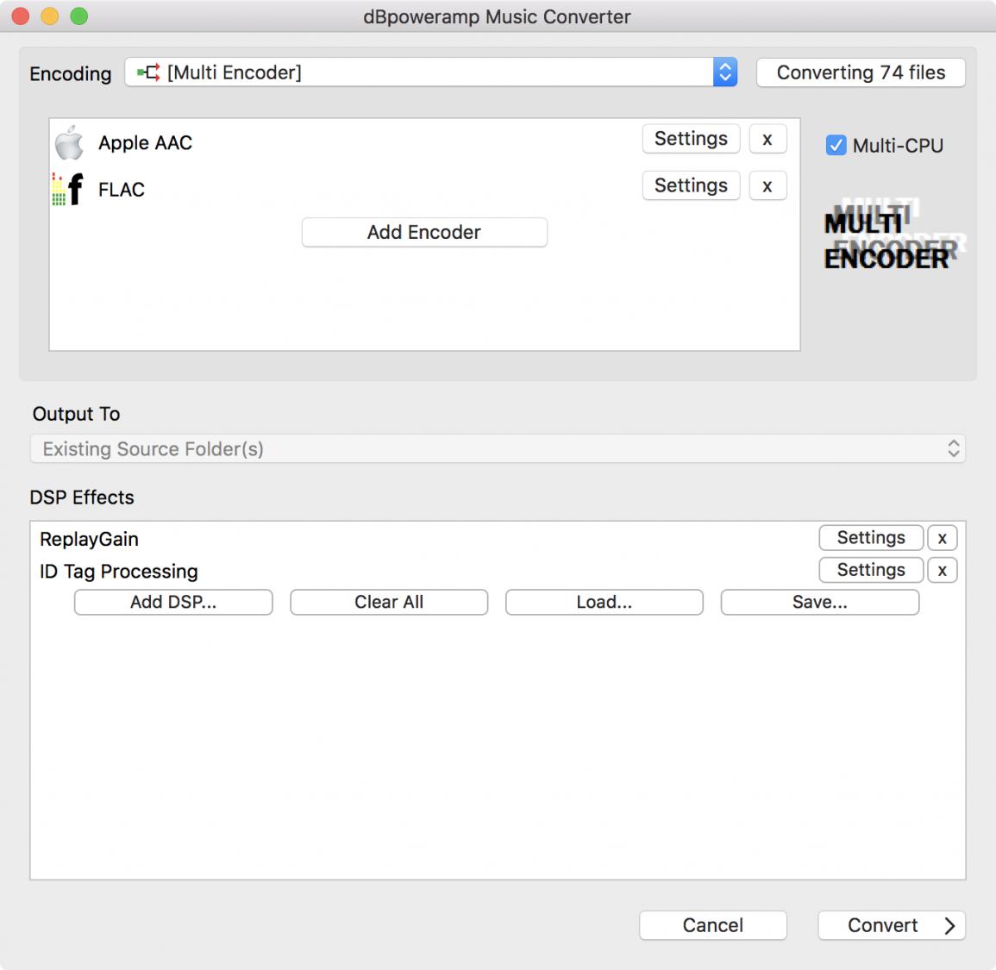Click the Add Encoder button
The height and width of the screenshot is (970, 996).
pyautogui.click(x=424, y=232)
